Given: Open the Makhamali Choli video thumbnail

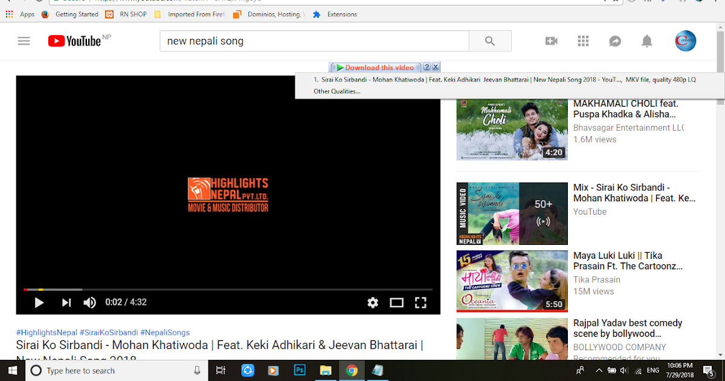Looking at the screenshot, I should [512, 129].
